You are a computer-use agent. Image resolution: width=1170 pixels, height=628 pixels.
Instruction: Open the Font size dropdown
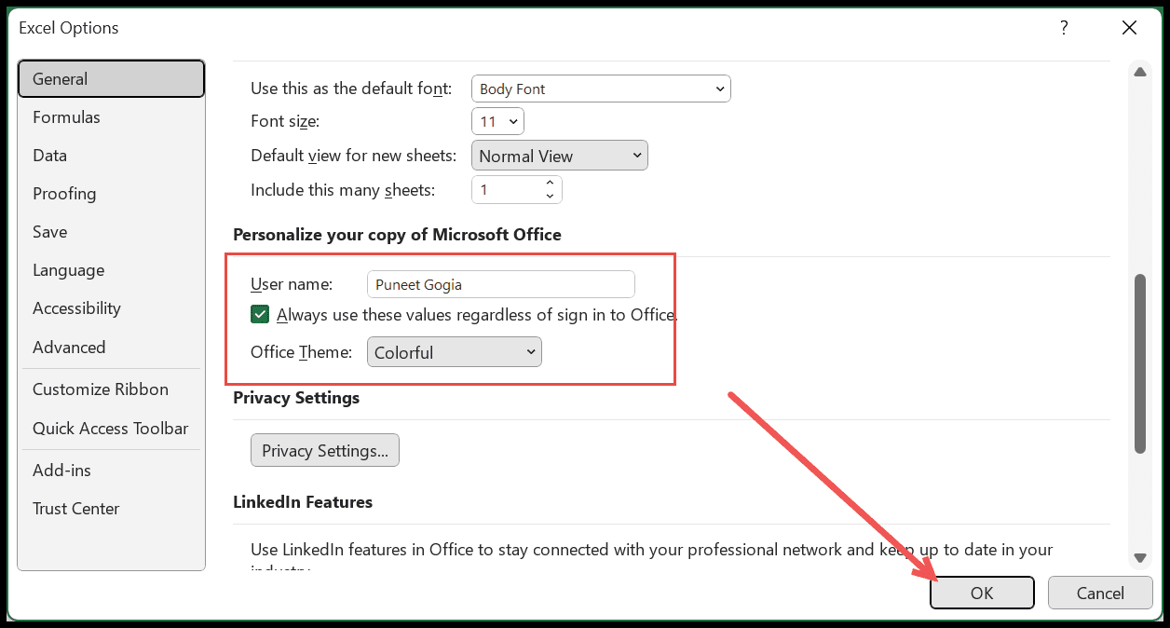tap(498, 122)
